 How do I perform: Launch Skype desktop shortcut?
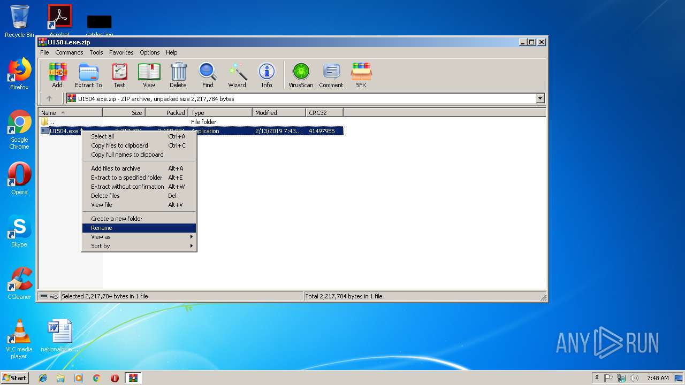[19, 231]
